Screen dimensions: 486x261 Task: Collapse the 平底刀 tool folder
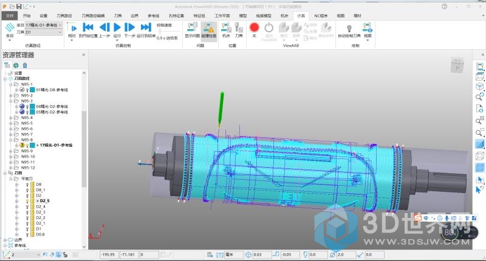click(x=10, y=178)
